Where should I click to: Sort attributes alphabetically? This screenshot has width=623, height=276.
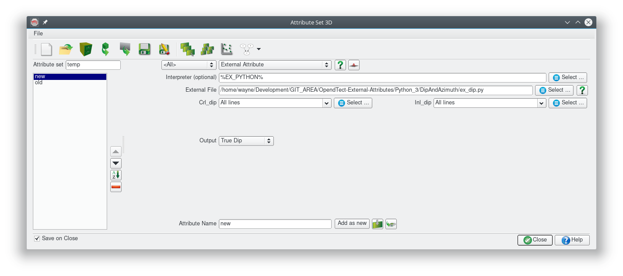(116, 175)
